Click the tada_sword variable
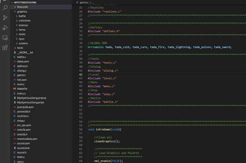Viewport: 246px width, 163px height. click(x=222, y=47)
